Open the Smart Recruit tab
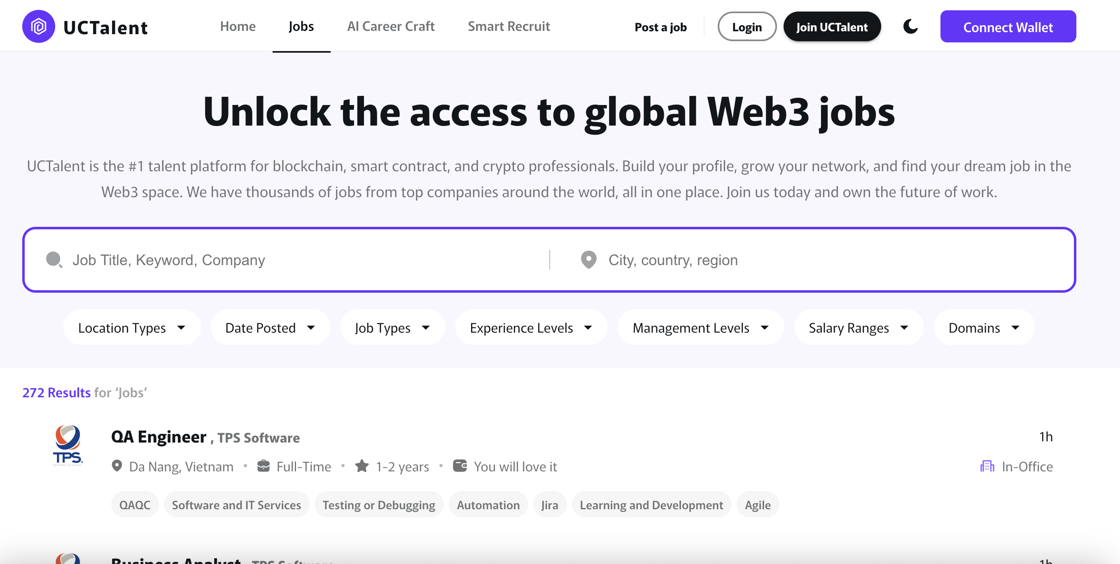The height and width of the screenshot is (564, 1120). [x=509, y=26]
